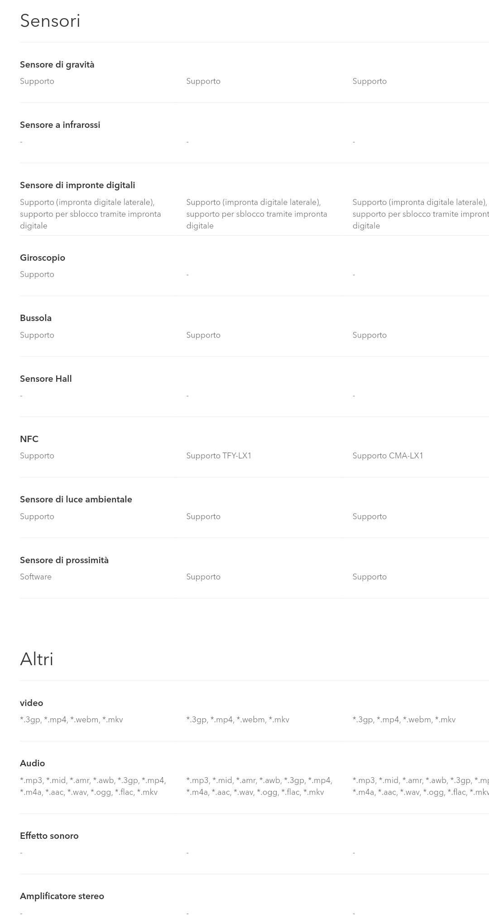This screenshot has height=915, width=489.
Task: Click the Bussola row label
Action: (36, 318)
